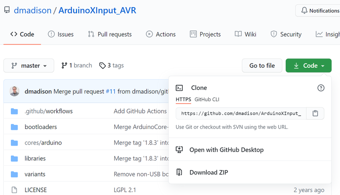Select the Code tab

pos(22,34)
